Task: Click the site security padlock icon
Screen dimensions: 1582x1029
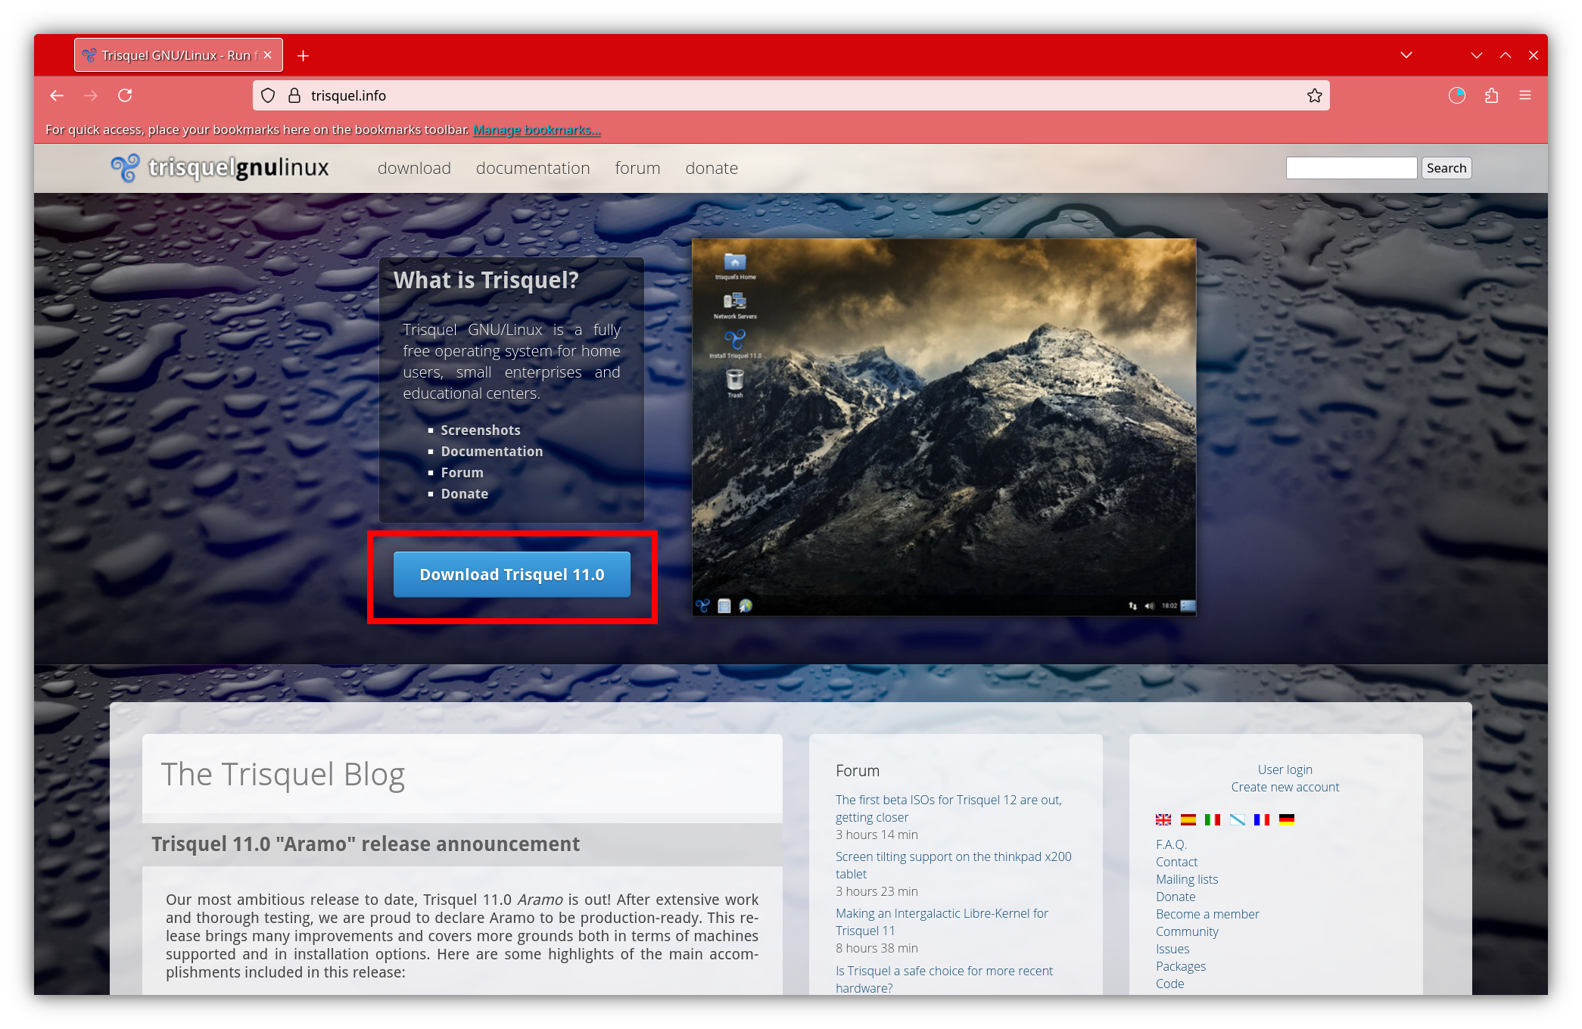Action: (294, 95)
